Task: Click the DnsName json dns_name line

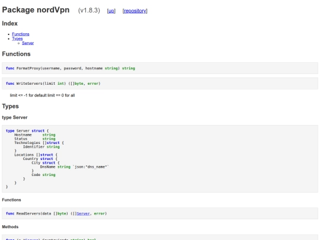Action: [74, 167]
